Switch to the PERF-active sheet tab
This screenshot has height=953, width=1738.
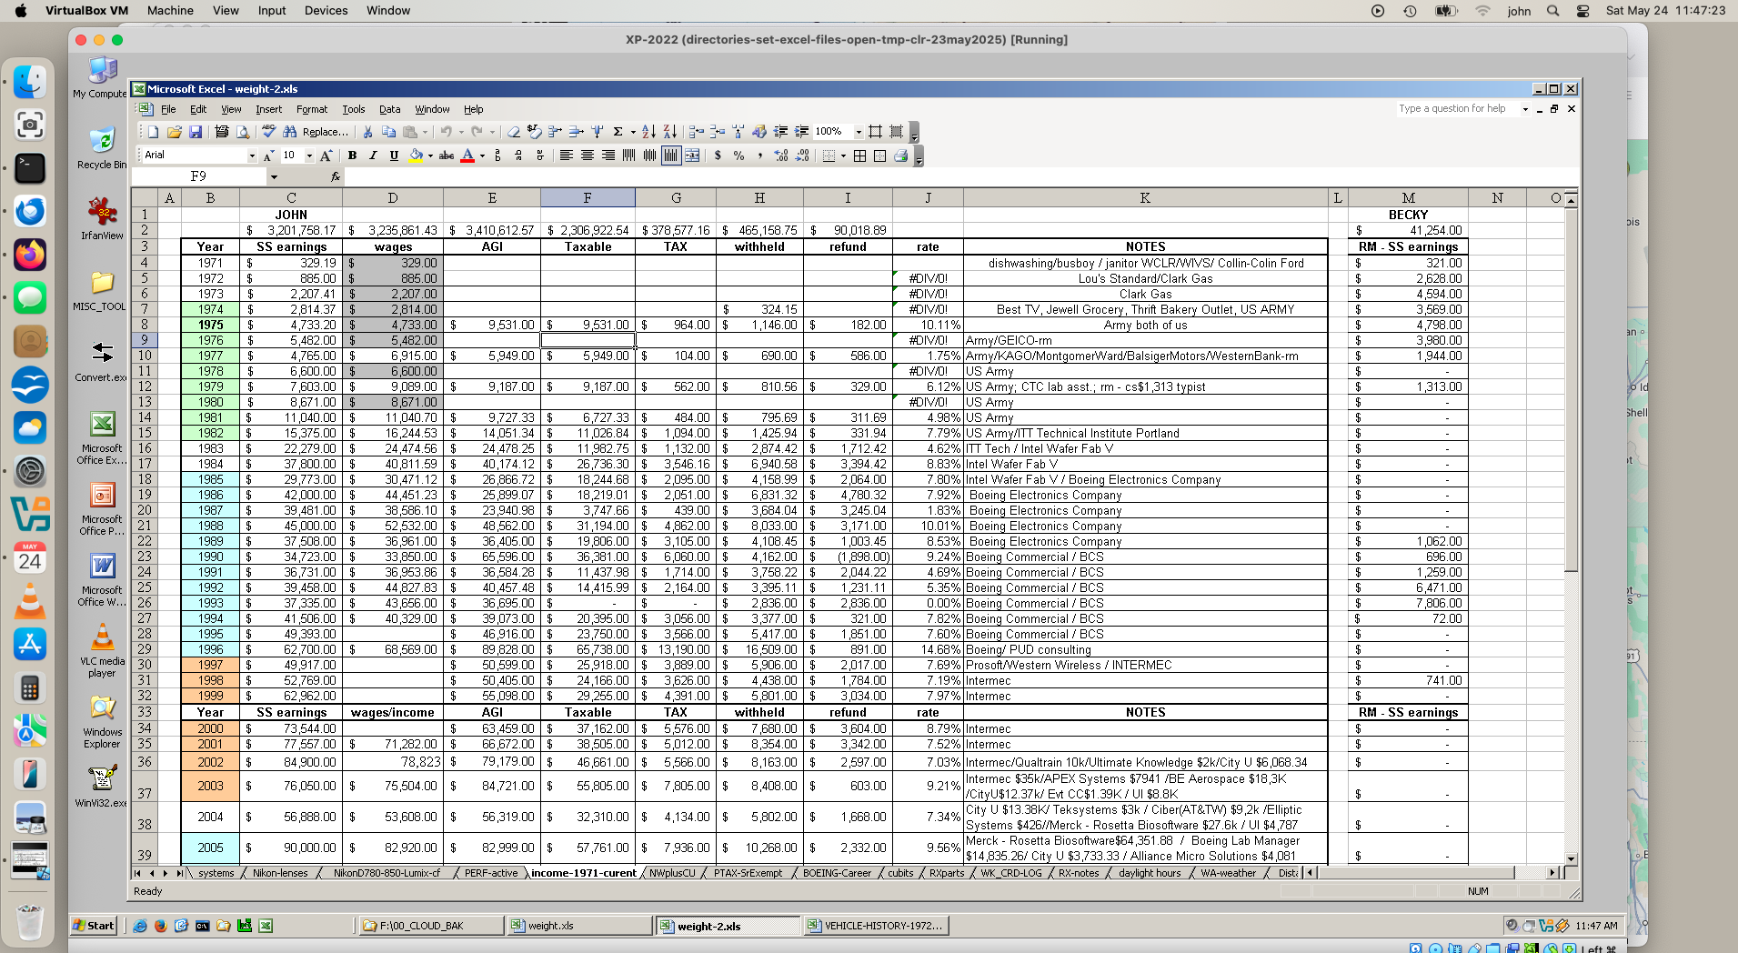pos(490,873)
